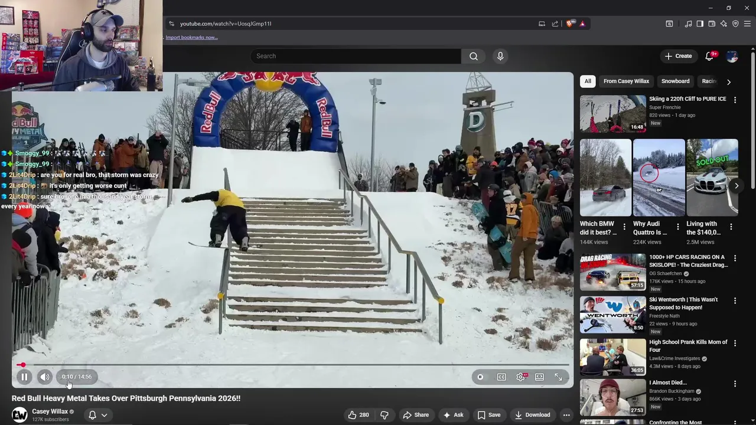Open options for High School Prank video

[735, 343]
